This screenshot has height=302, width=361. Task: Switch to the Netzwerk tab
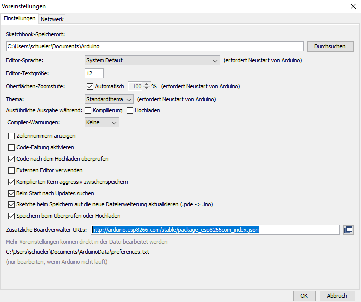click(x=52, y=19)
